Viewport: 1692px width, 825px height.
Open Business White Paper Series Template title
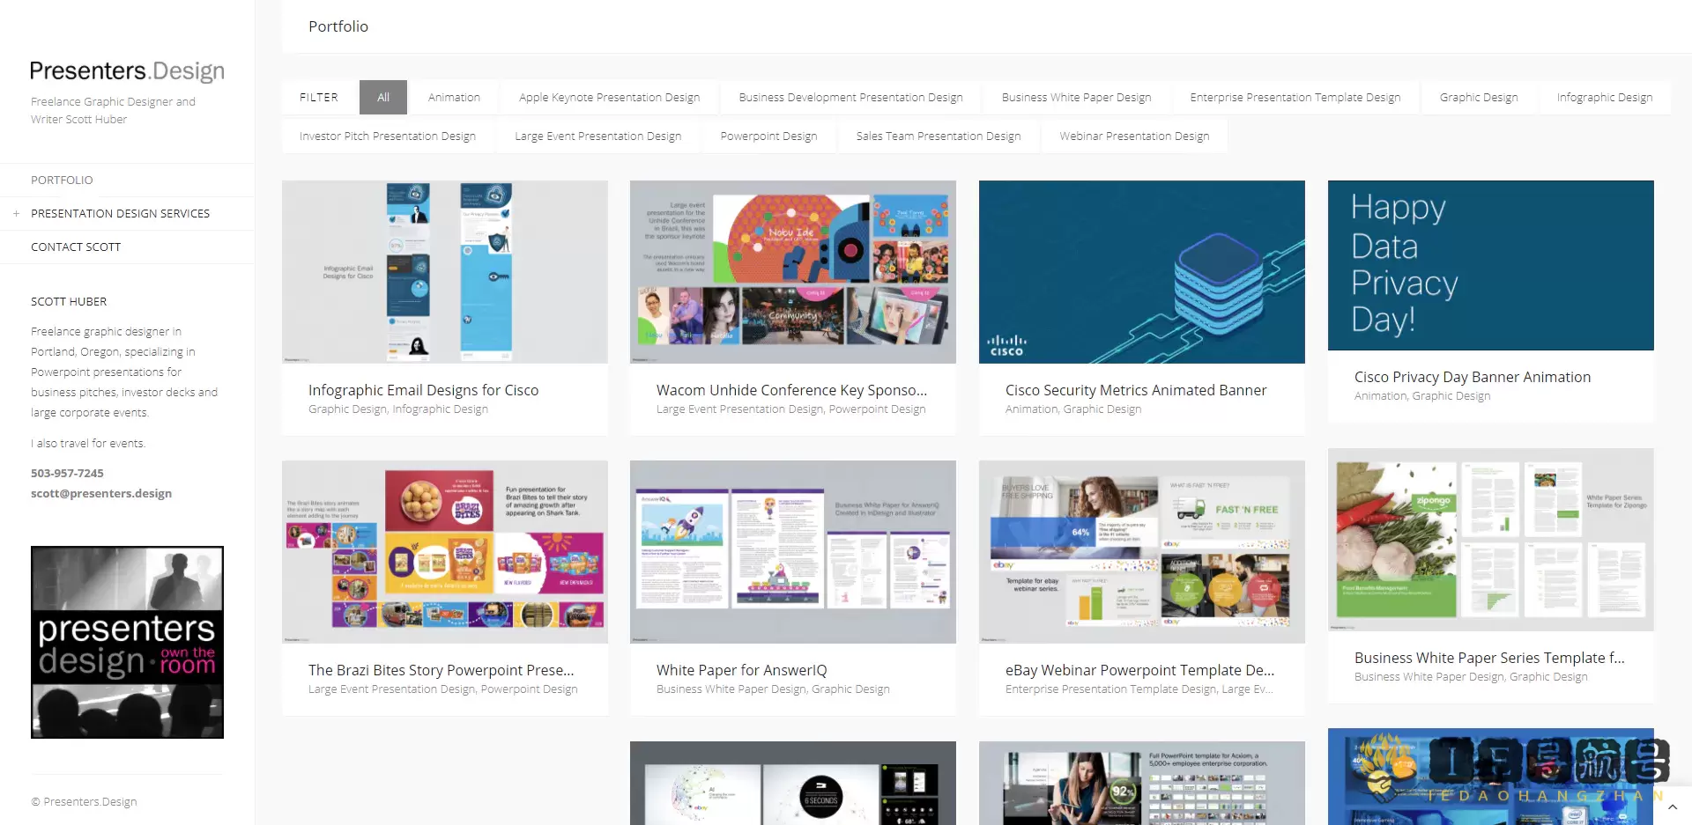pyautogui.click(x=1489, y=658)
